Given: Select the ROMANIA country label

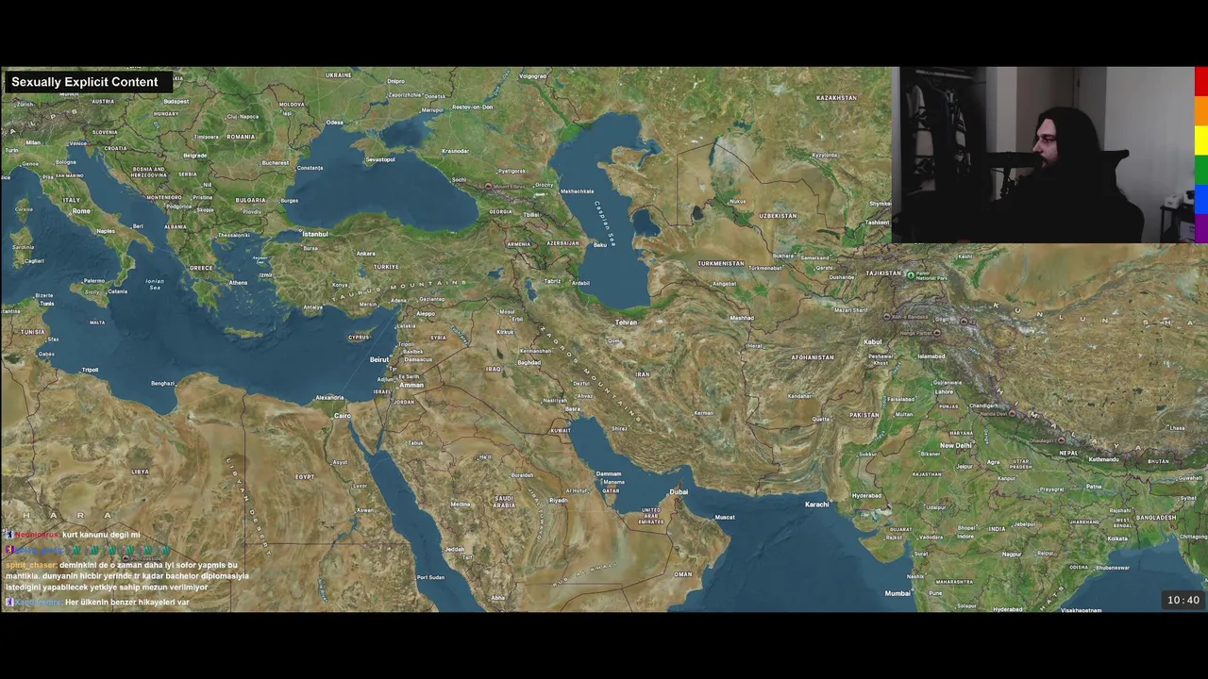Looking at the screenshot, I should tap(240, 137).
